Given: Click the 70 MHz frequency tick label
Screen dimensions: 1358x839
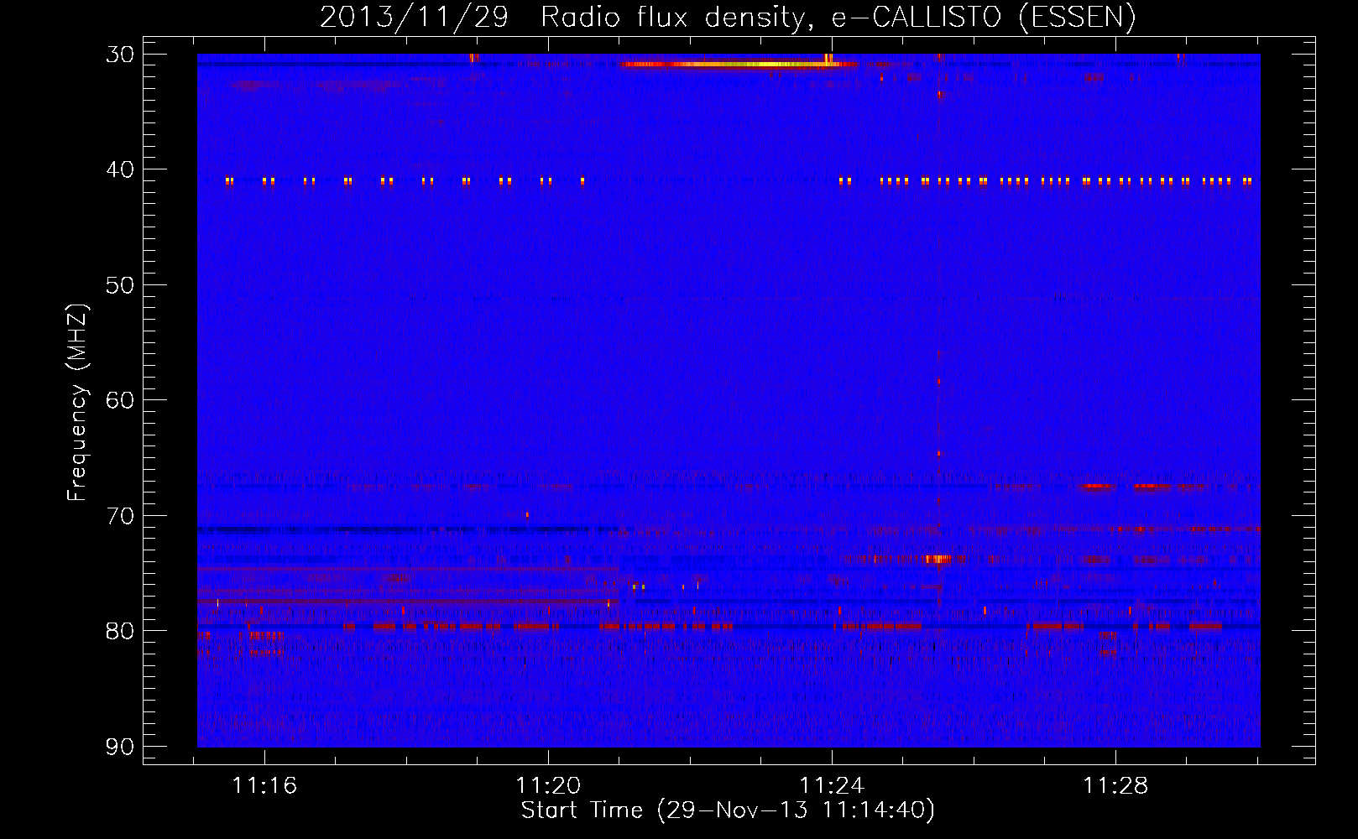Looking at the screenshot, I should point(119,516).
